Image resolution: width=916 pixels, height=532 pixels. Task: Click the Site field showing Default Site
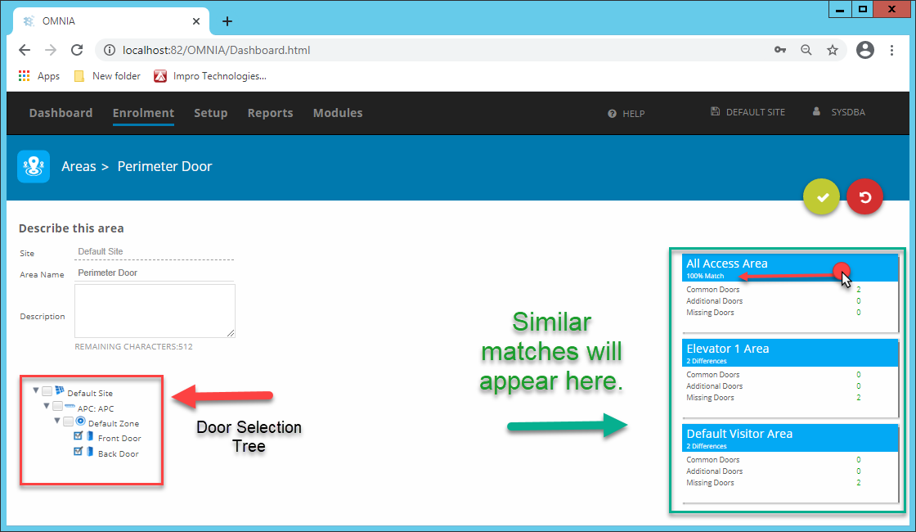tap(155, 252)
